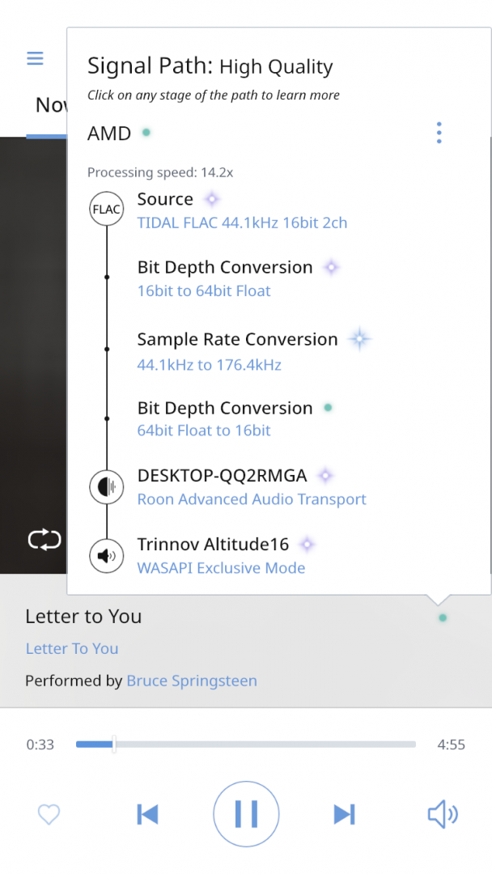Toggle signal path indicator dot near track title

[x=443, y=617]
